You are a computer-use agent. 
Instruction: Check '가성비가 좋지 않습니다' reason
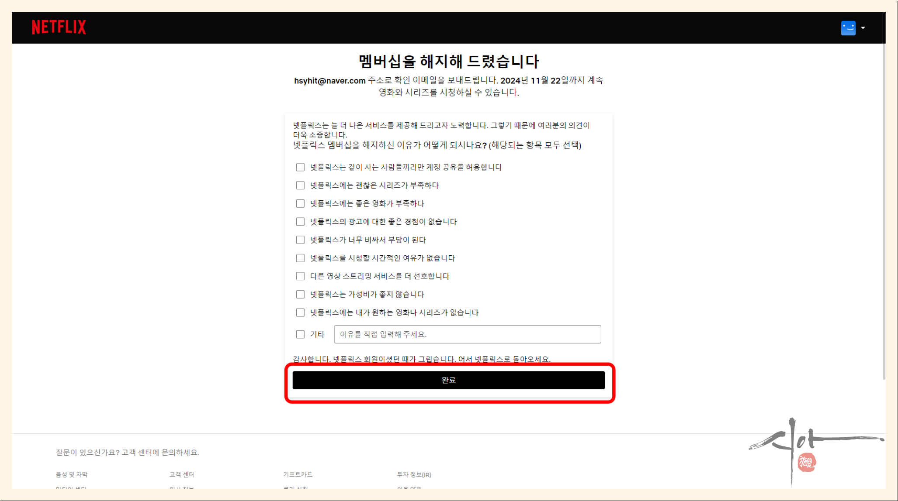300,295
